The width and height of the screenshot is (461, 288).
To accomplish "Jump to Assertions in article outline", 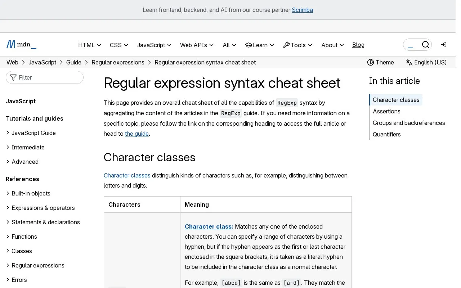I will pyautogui.click(x=386, y=111).
